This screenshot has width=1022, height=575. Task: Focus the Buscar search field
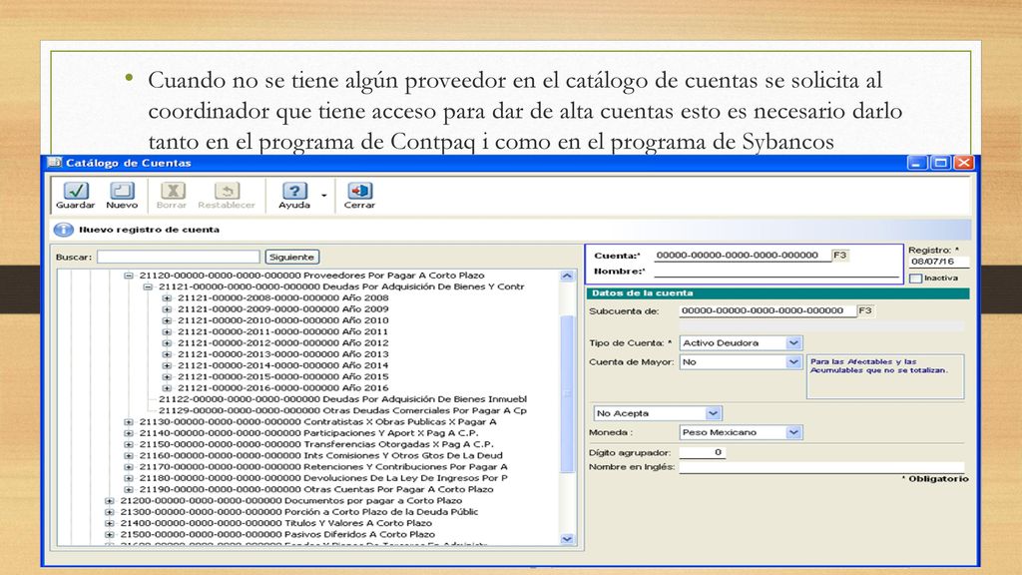click(179, 257)
